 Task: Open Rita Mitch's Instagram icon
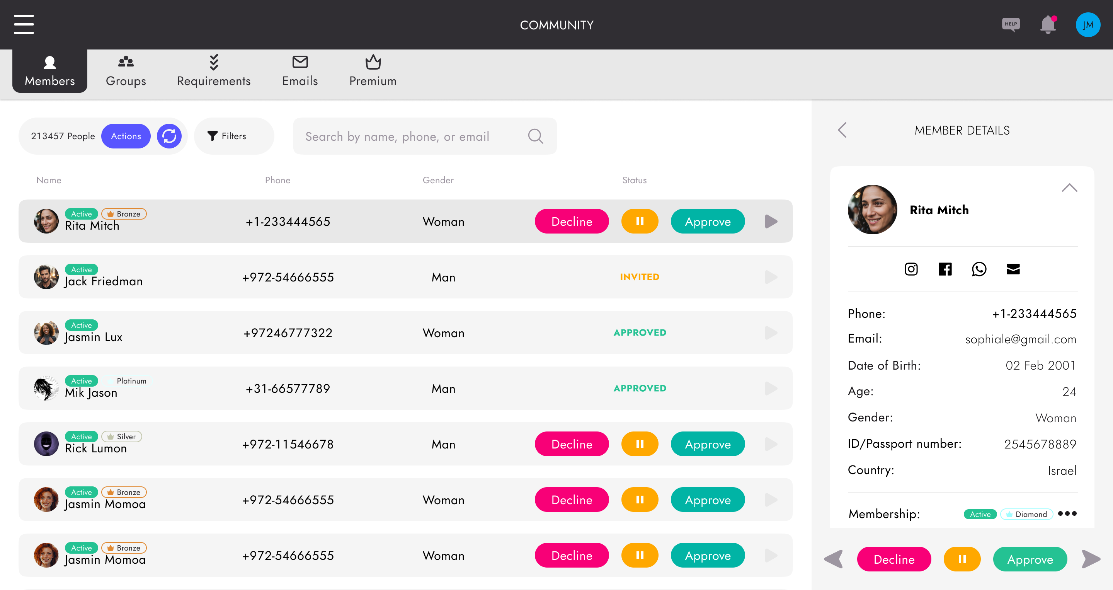911,269
